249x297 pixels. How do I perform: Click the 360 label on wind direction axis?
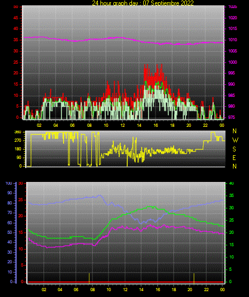click(x=18, y=132)
